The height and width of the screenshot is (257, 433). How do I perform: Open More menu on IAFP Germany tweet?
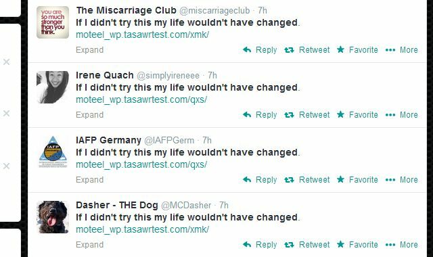point(401,180)
